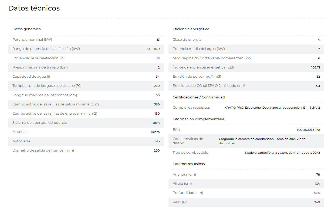The height and width of the screenshot is (209, 328).
Task: Select depth value 57.5
Action: (x=317, y=193)
